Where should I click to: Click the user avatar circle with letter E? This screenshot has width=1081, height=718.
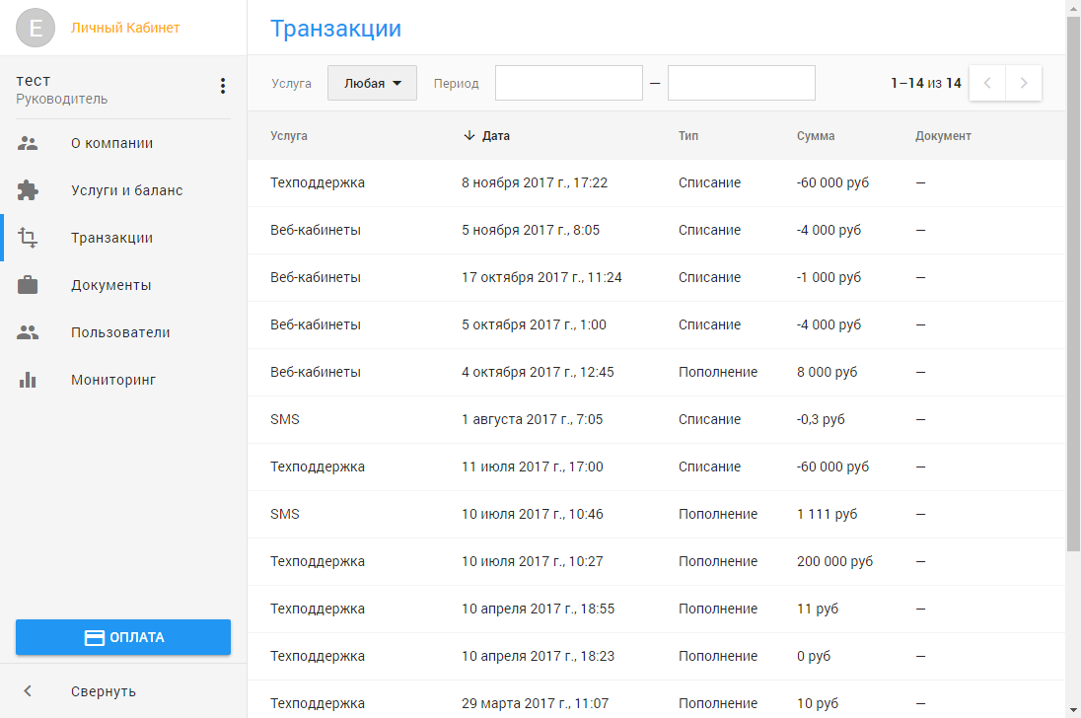pyautogui.click(x=36, y=28)
